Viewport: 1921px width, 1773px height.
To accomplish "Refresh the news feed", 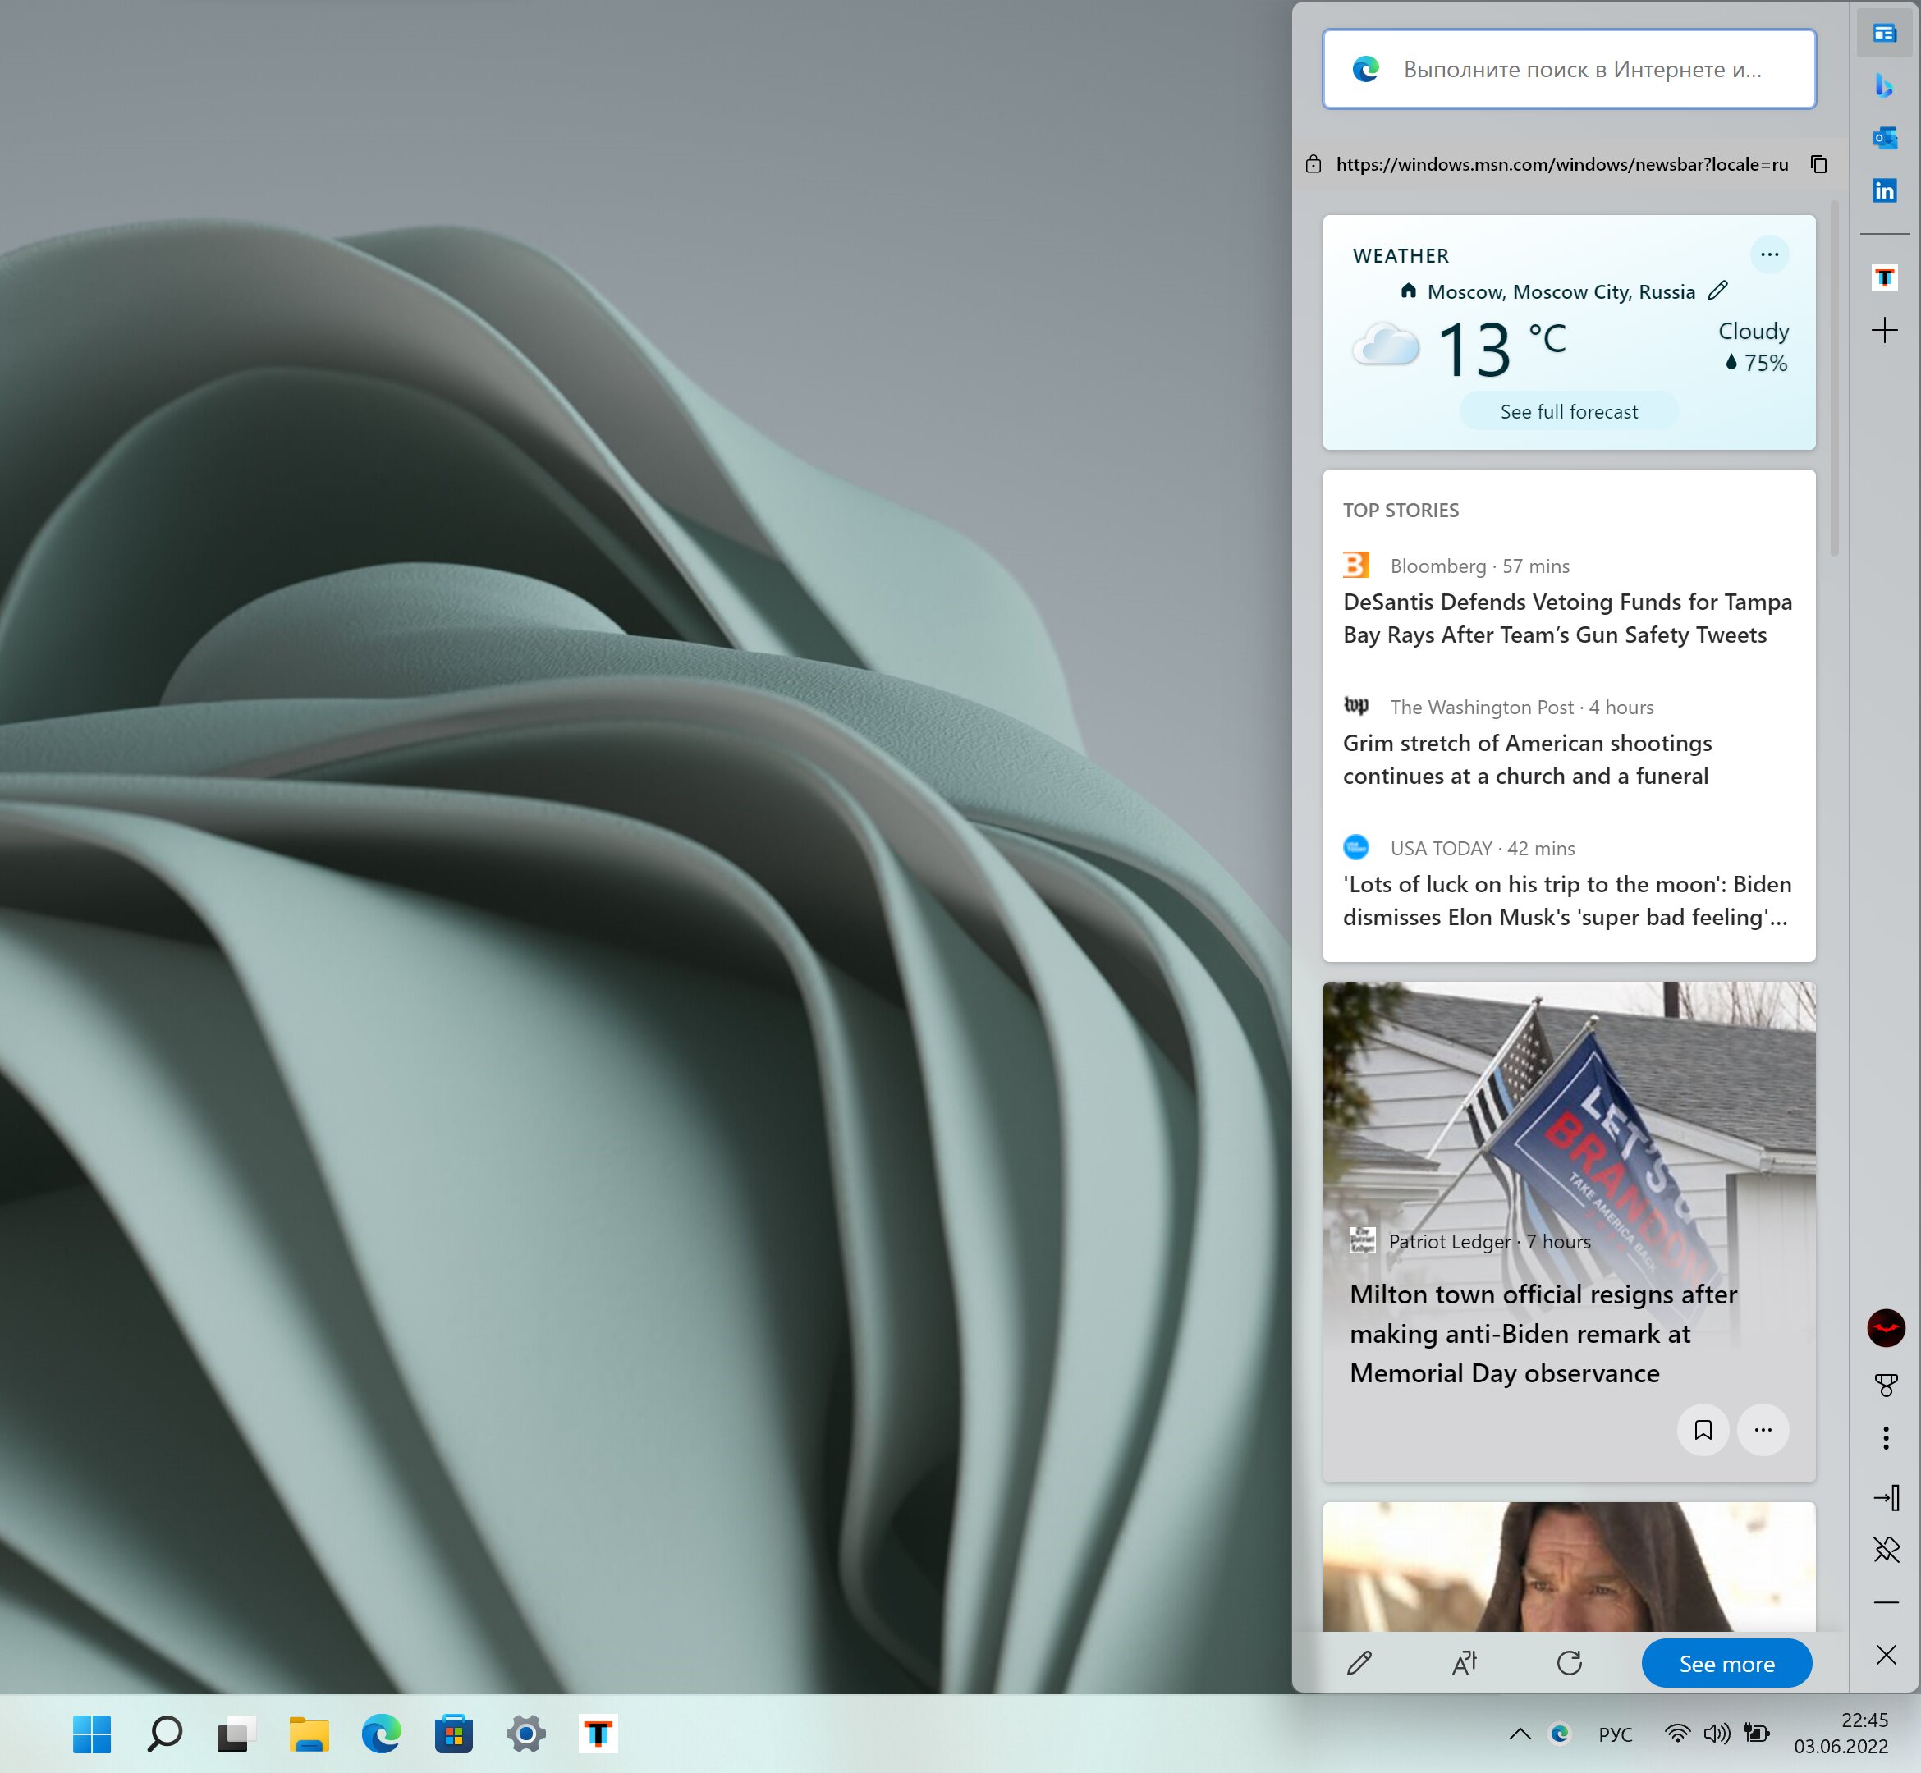I will click(x=1569, y=1663).
